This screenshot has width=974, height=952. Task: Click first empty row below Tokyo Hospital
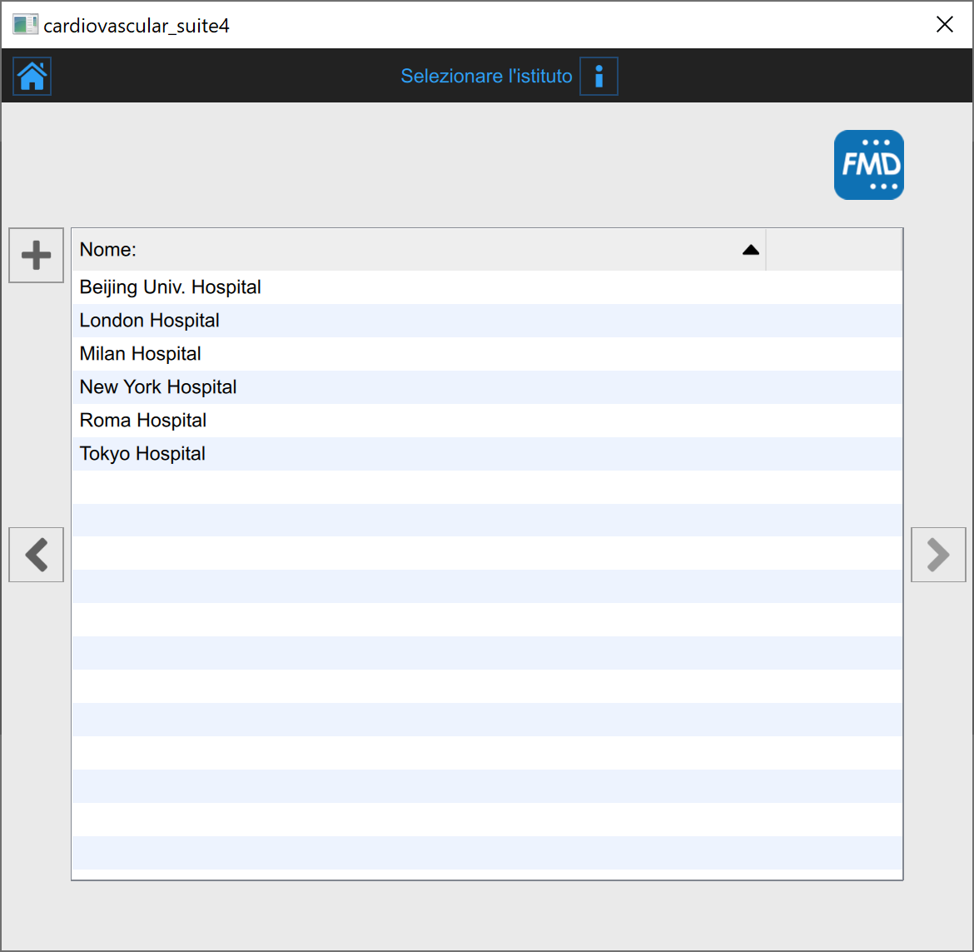(487, 487)
